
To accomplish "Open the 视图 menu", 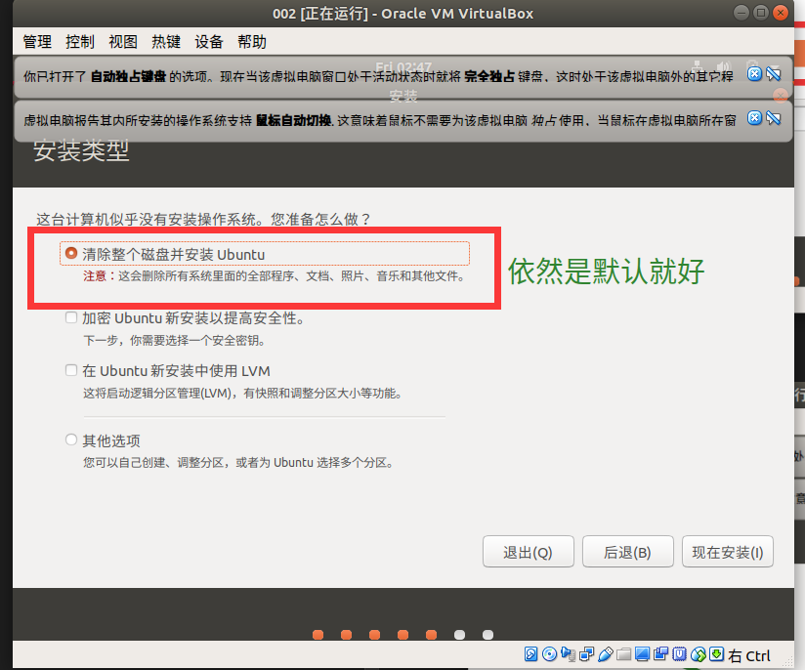I will coord(123,42).
